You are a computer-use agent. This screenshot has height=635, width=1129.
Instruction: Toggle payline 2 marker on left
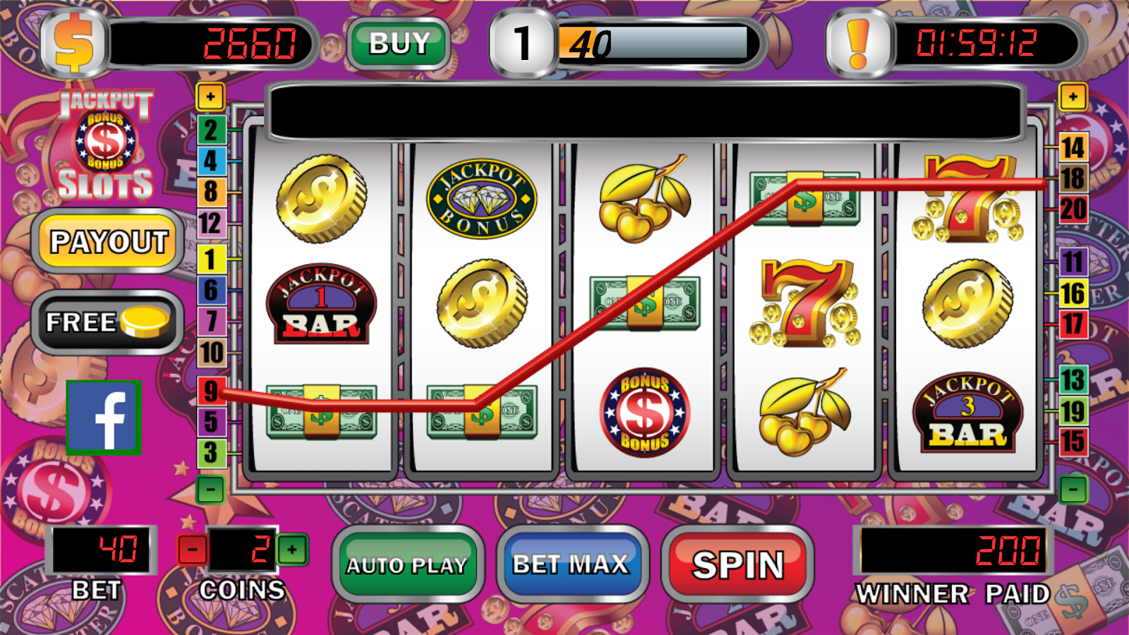click(210, 130)
